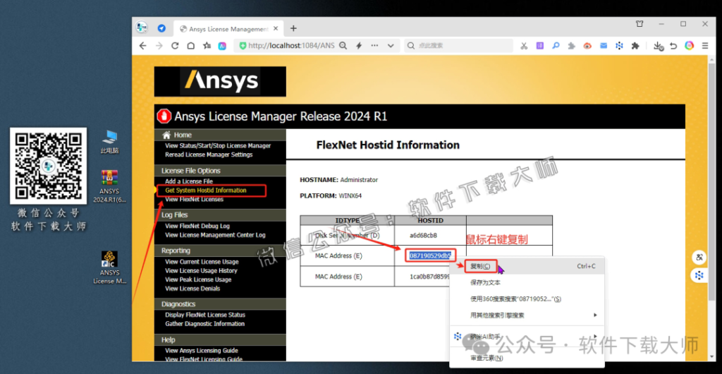Open the favorites star list icon
Screen dimensions: 722x374
pos(207,46)
